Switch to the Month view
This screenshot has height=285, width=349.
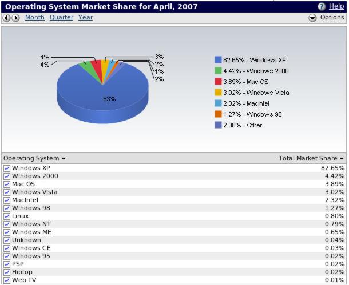(x=35, y=17)
